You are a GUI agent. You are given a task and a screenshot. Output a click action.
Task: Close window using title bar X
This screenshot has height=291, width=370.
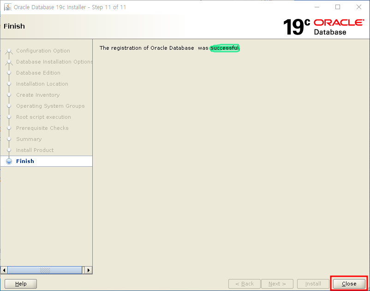(358, 7)
